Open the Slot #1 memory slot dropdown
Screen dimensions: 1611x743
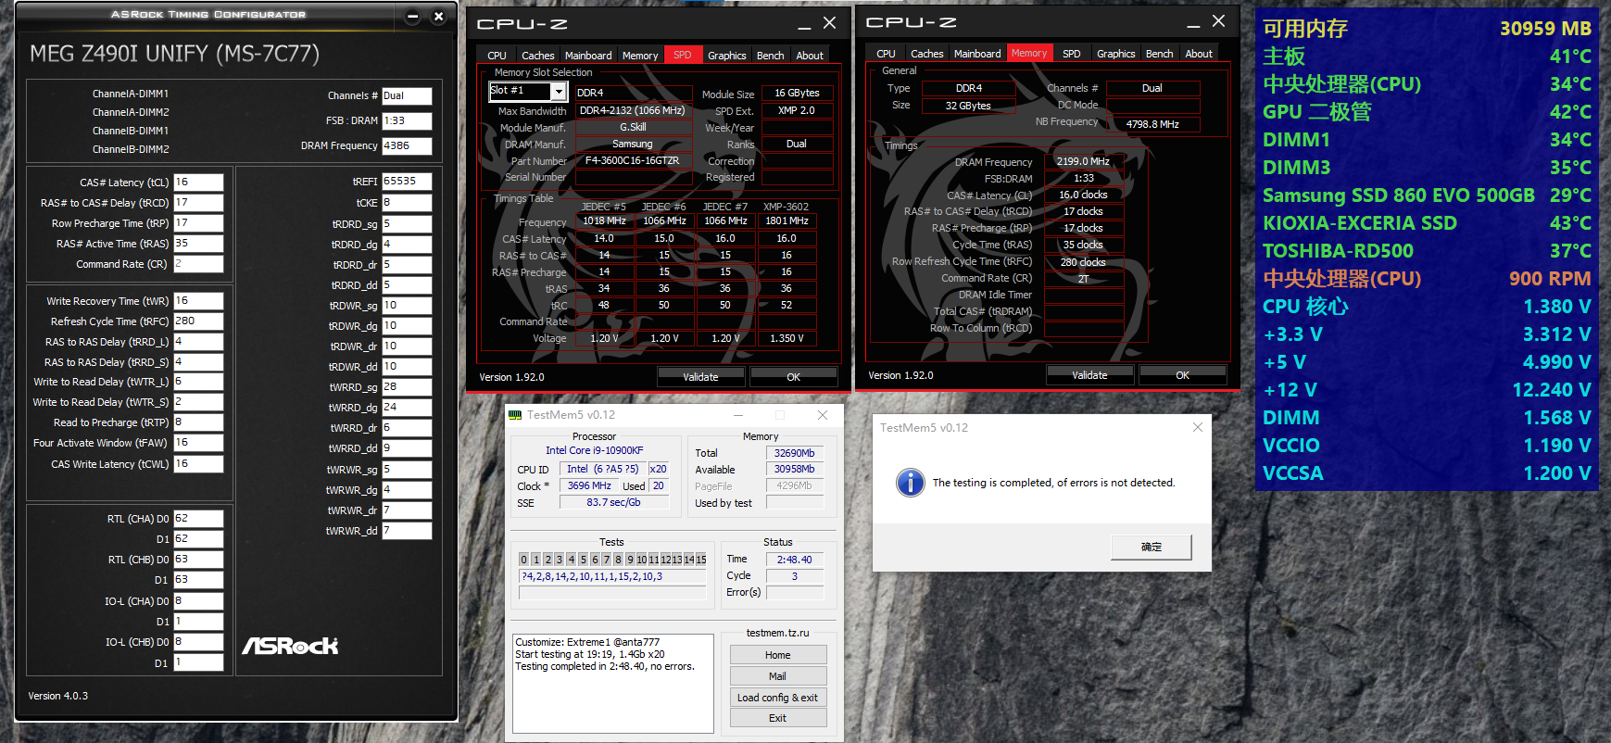point(558,91)
